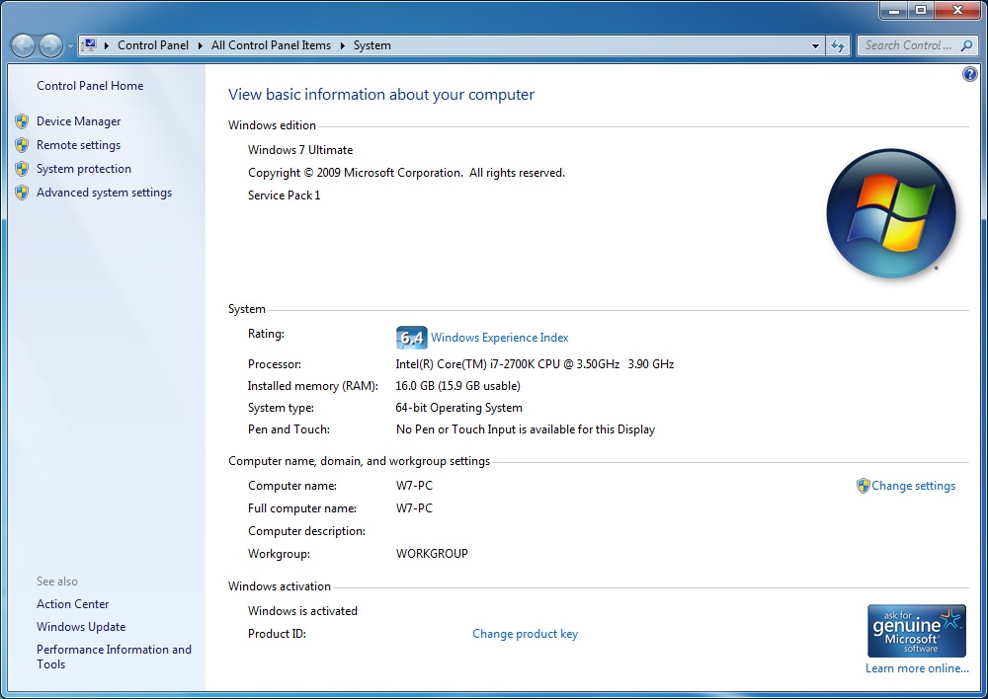Select Control Panel in the breadcrumb
The image size is (988, 699).
point(153,45)
